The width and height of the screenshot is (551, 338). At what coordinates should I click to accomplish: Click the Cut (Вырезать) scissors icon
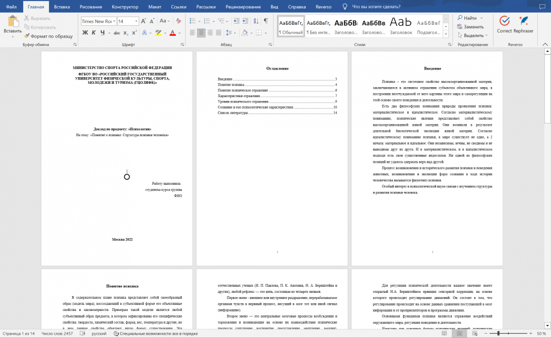pos(26,18)
